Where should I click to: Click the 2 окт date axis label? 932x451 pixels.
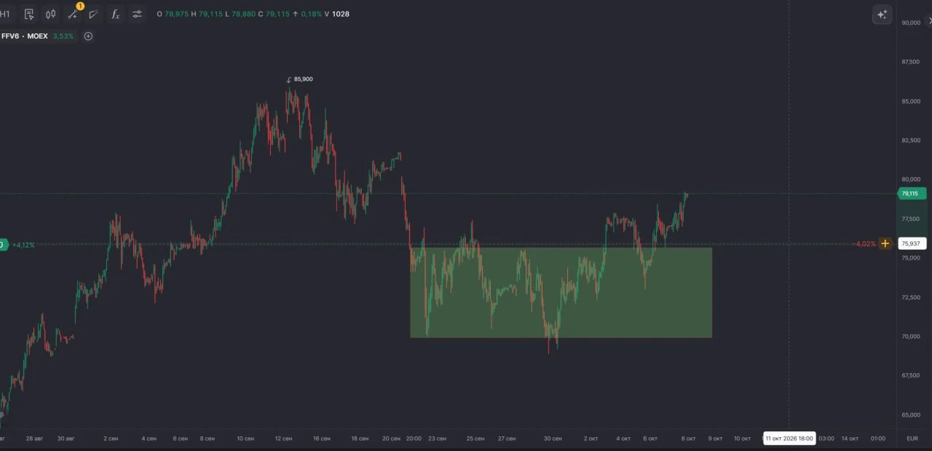click(x=591, y=439)
